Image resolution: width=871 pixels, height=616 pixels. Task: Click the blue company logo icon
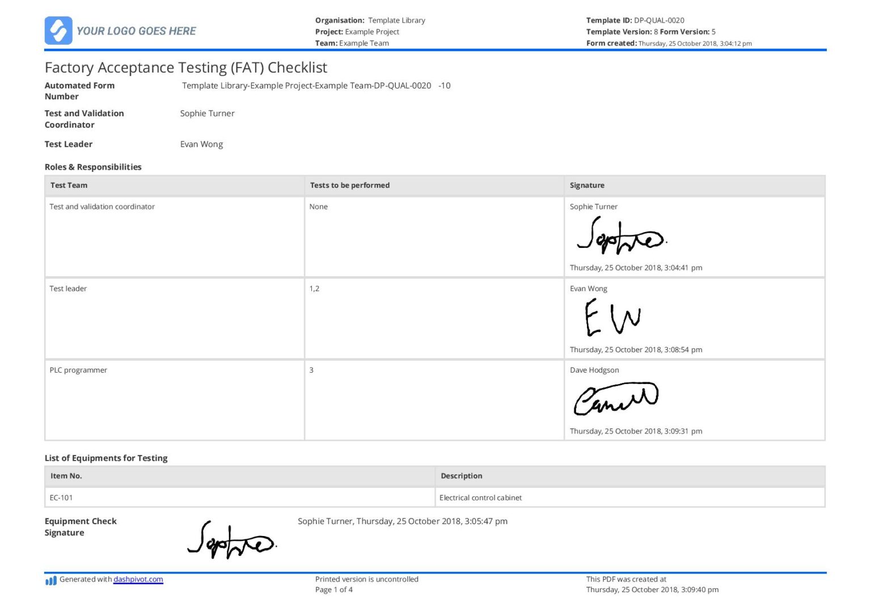59,31
